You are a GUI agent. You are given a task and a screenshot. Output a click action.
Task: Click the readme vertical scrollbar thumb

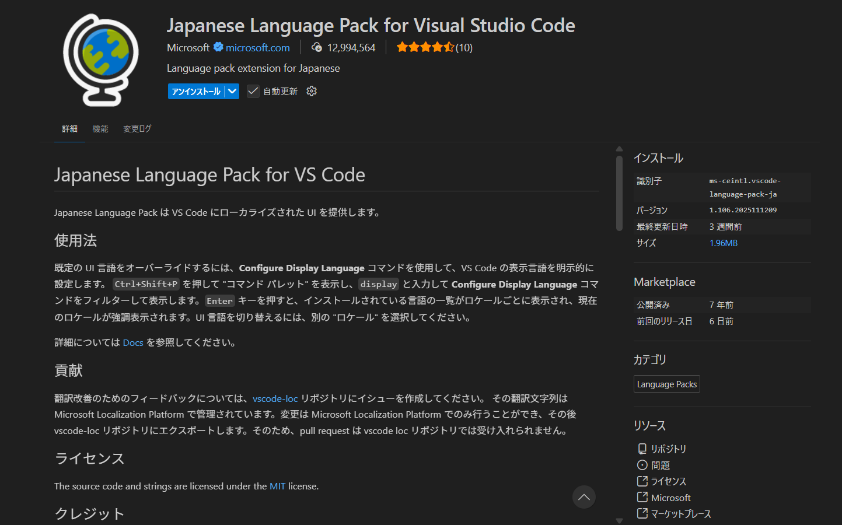click(x=619, y=192)
